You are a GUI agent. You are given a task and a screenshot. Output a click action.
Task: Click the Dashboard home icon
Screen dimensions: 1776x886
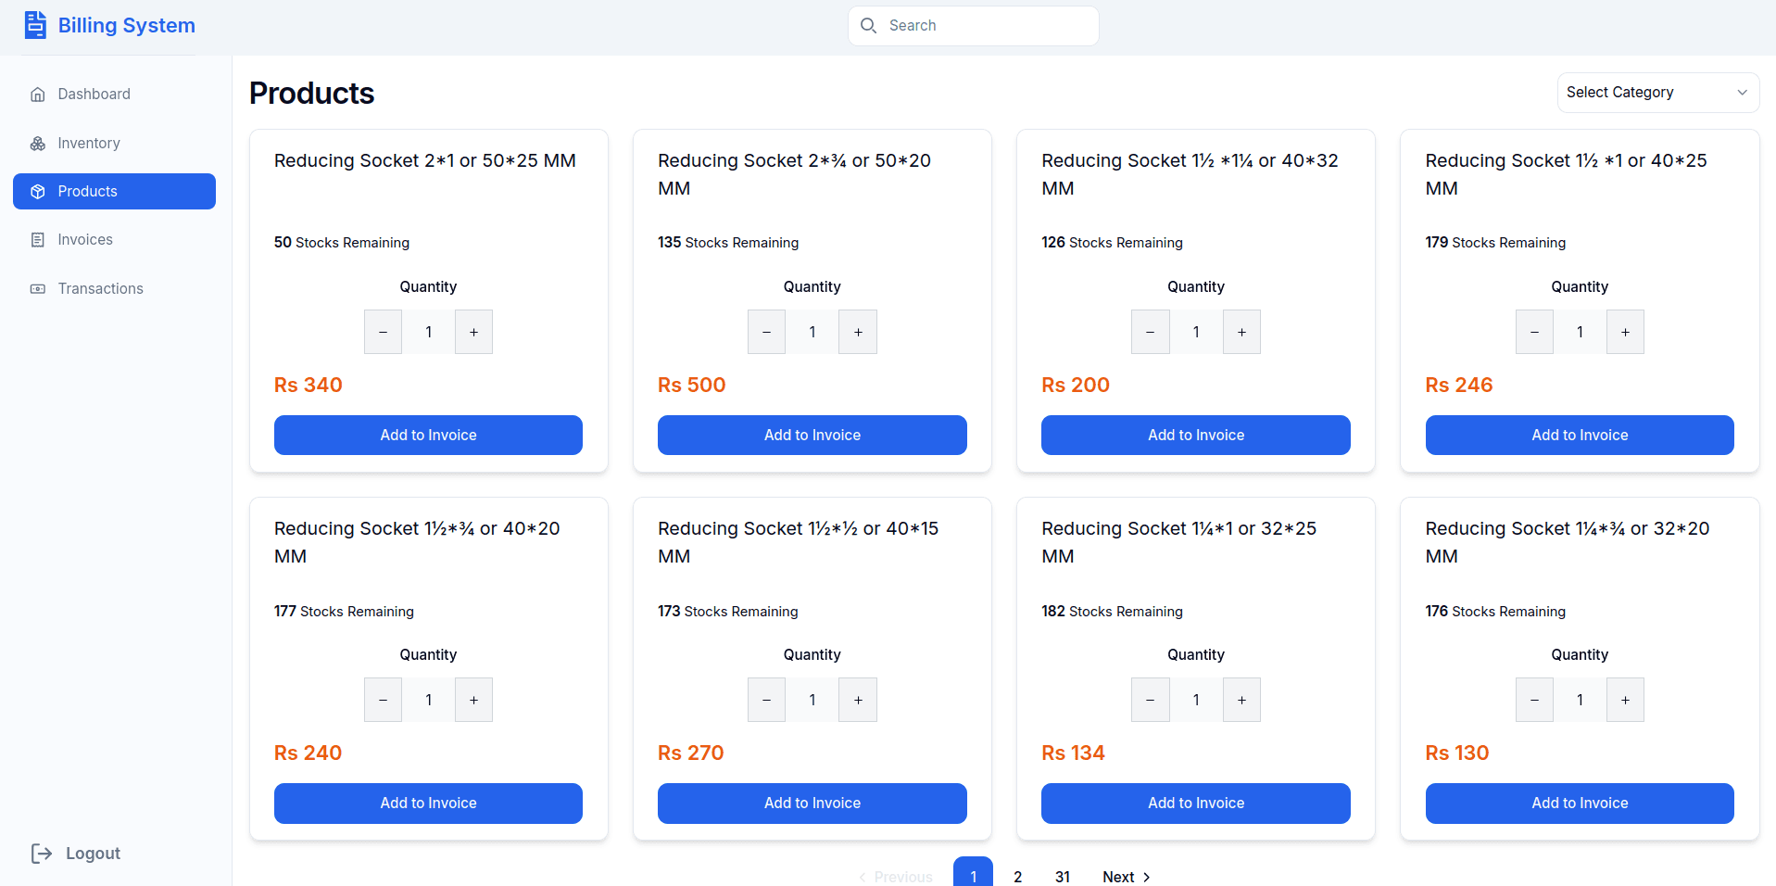point(38,95)
